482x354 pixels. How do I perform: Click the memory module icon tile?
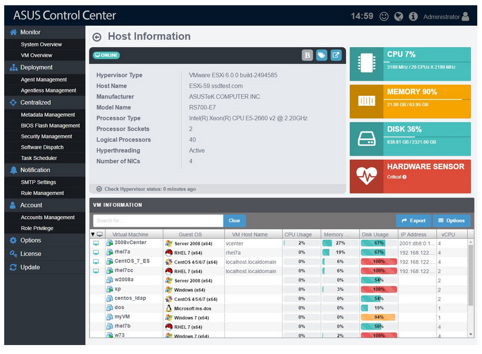(x=366, y=101)
